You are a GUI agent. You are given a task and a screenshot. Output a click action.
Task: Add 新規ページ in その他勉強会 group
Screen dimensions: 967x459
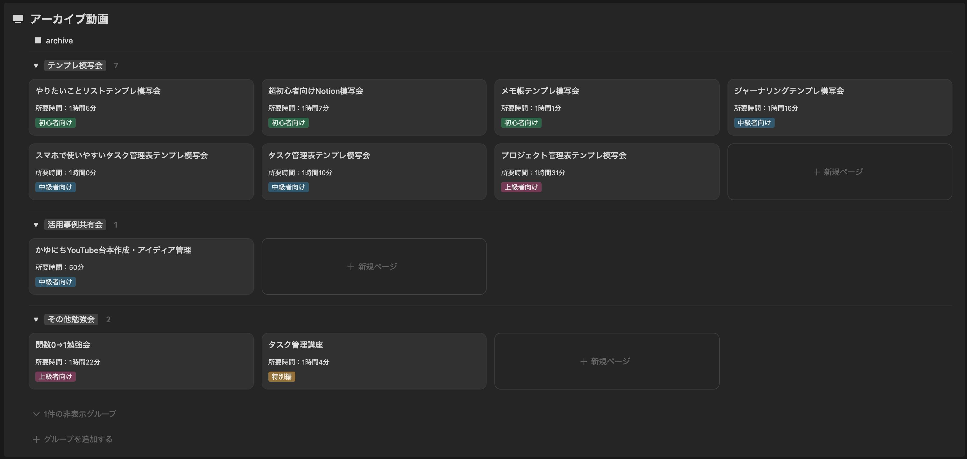coord(607,361)
